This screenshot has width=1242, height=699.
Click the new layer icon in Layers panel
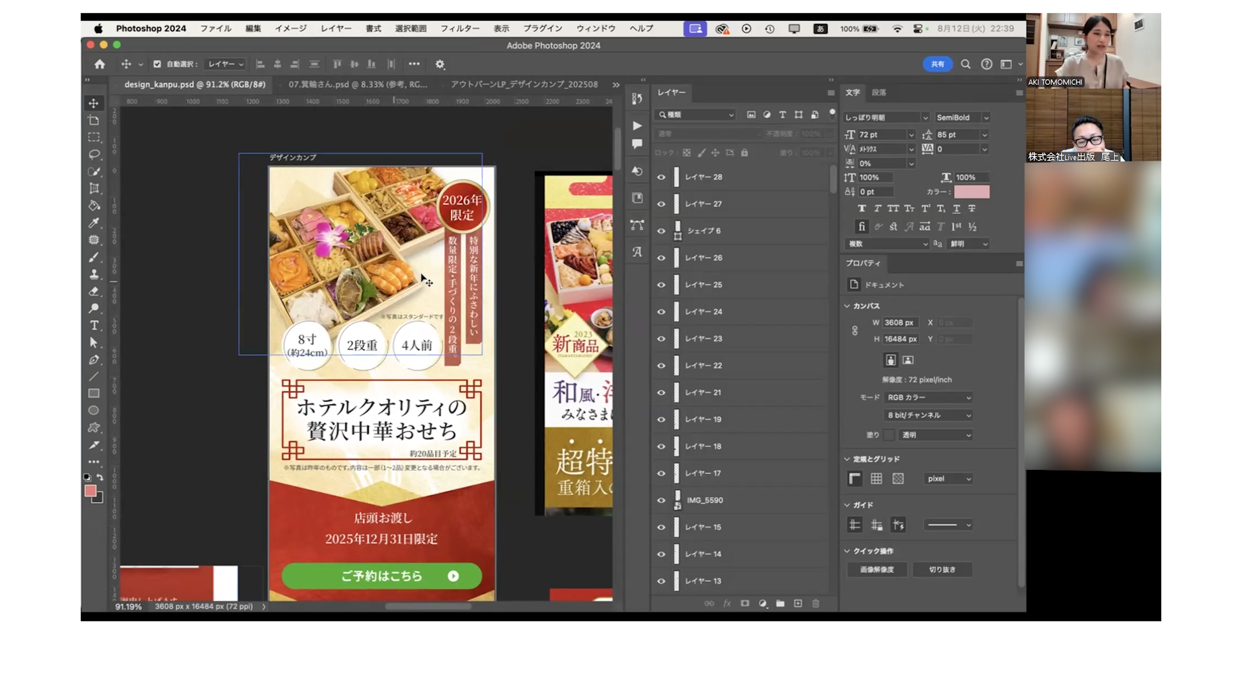pos(798,603)
